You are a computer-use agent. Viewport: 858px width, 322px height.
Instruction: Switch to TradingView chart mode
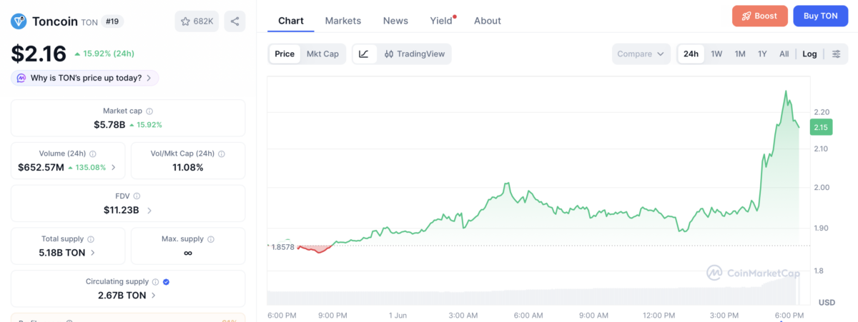pos(415,54)
